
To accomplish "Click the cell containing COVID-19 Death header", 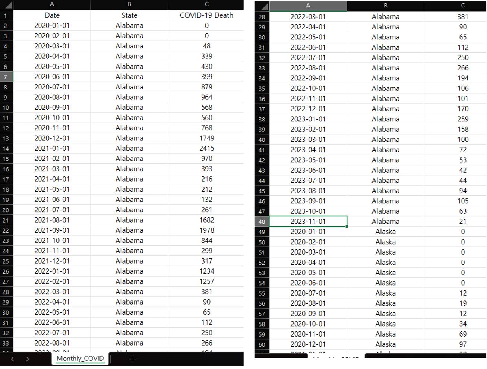I will pos(206,15).
